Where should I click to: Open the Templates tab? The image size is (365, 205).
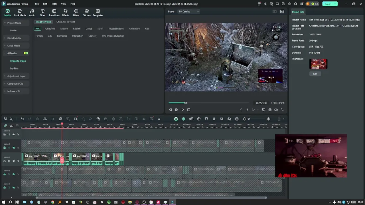[x=98, y=13]
